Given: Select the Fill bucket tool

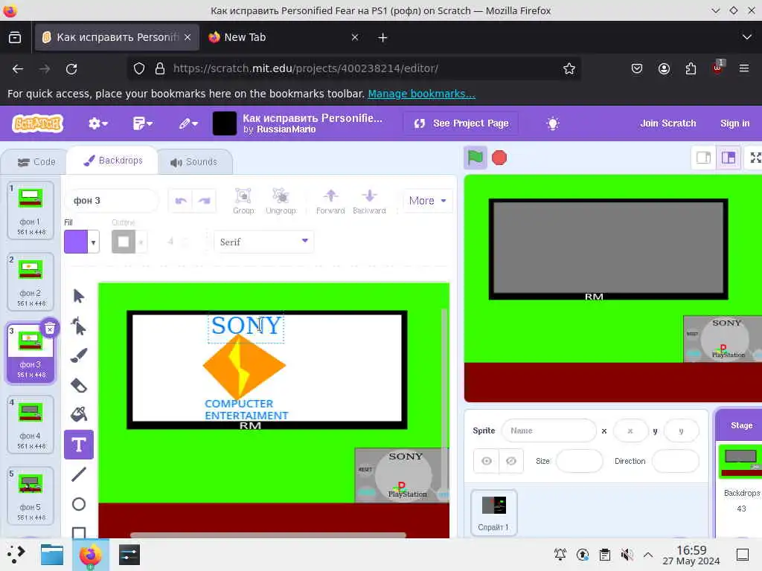Looking at the screenshot, I should [x=79, y=414].
